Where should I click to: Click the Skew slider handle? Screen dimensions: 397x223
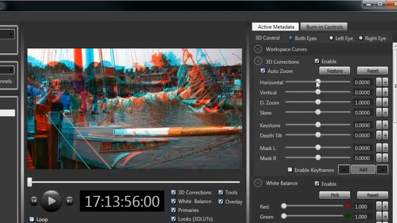[x=318, y=112]
